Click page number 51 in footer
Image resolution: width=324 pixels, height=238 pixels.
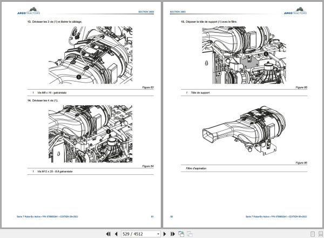pyautogui.click(x=152, y=217)
